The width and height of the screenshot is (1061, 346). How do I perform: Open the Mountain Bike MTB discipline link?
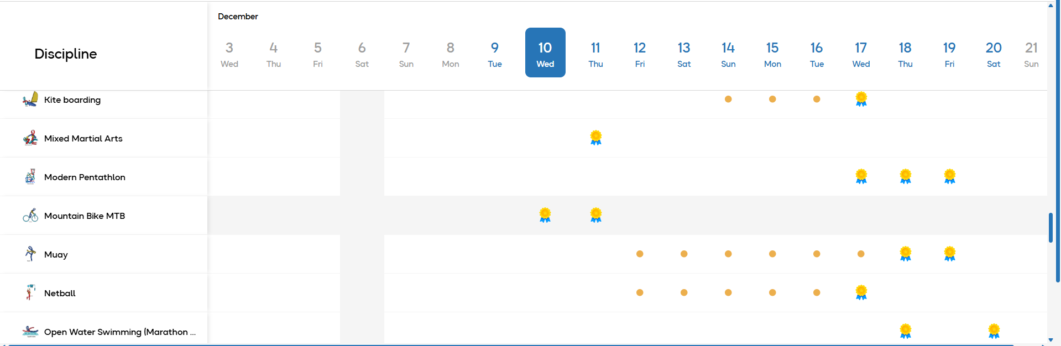coord(85,216)
